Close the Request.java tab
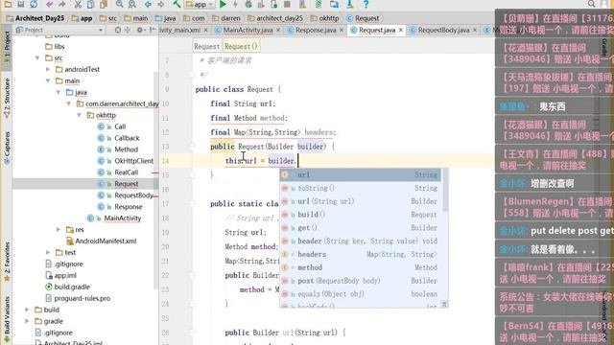This screenshot has width=614, height=345. click(401, 30)
